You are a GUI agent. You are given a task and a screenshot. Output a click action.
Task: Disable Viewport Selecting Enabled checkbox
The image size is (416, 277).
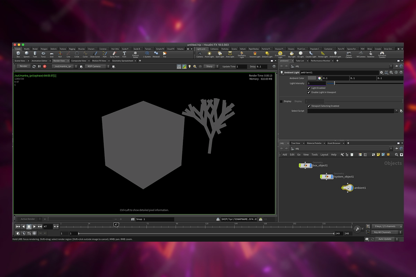pos(309,106)
